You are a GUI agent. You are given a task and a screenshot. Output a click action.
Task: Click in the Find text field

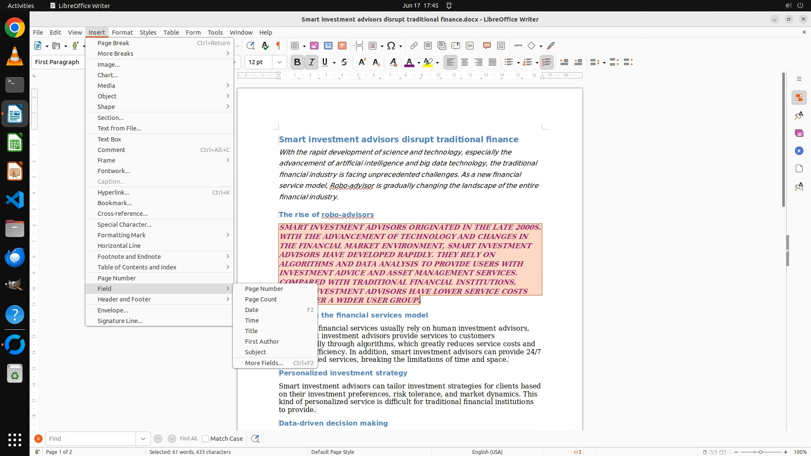(x=90, y=439)
